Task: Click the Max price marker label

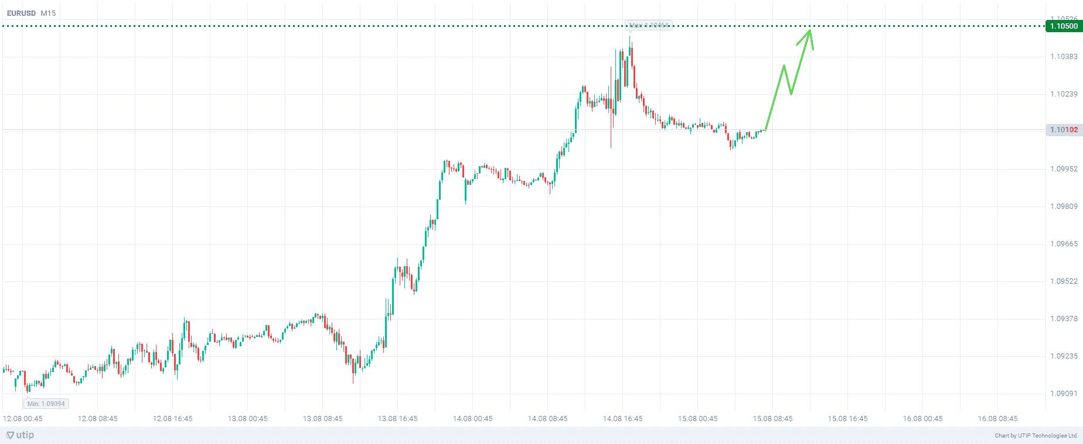Action: (648, 25)
